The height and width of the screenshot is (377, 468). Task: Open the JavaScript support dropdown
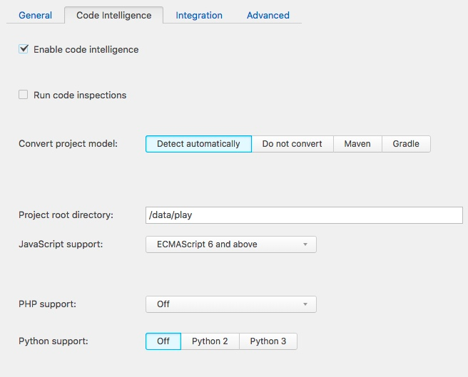(x=230, y=244)
